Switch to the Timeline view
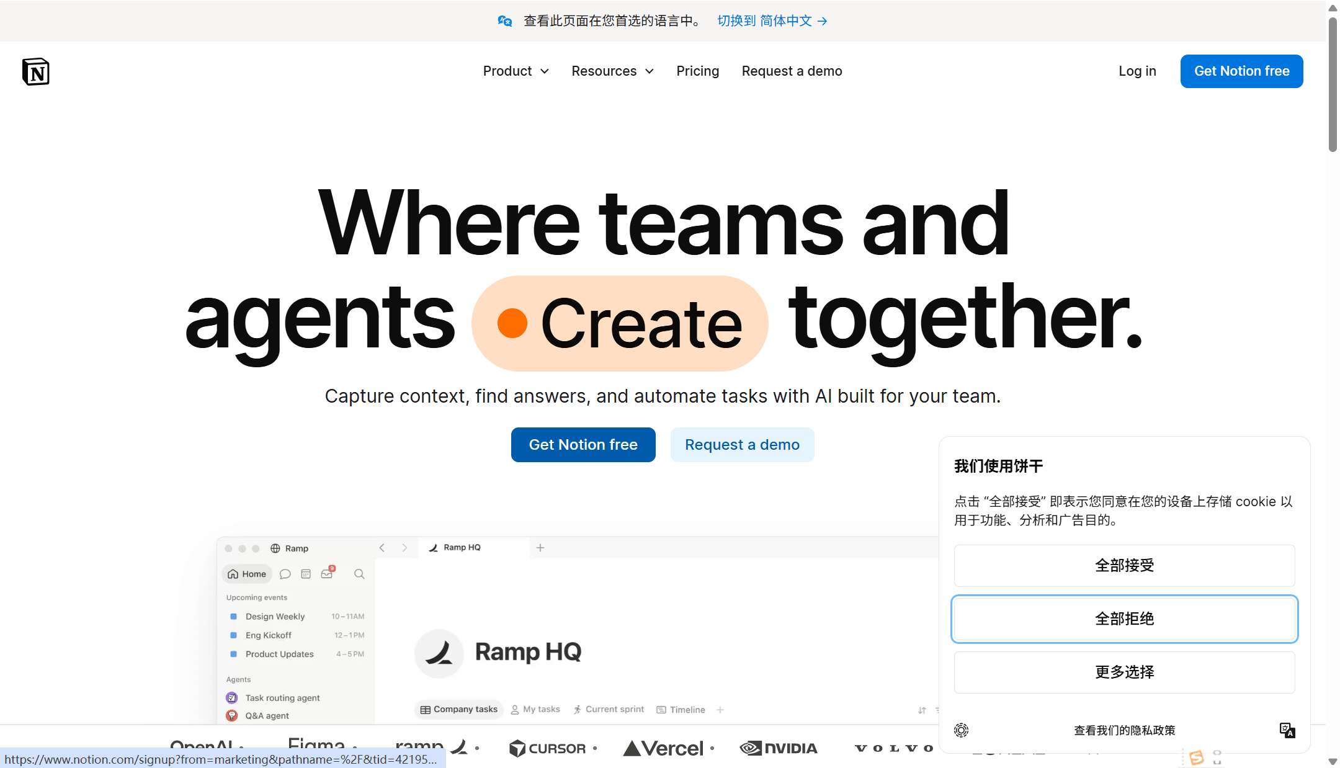 (681, 710)
